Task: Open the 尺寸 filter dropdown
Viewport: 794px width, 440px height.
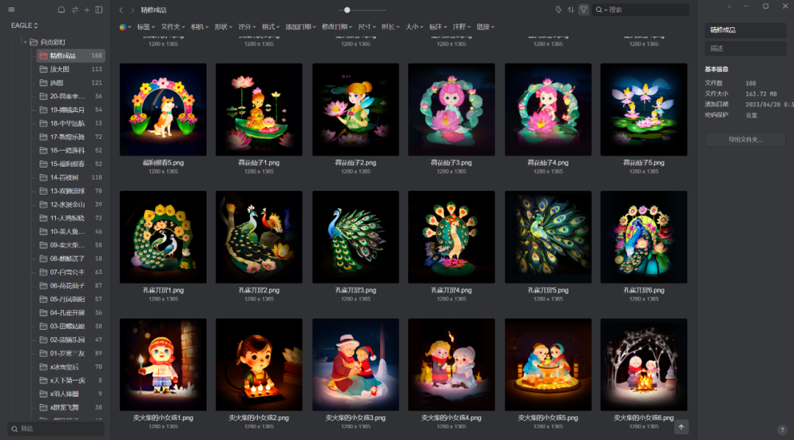Action: 367,26
